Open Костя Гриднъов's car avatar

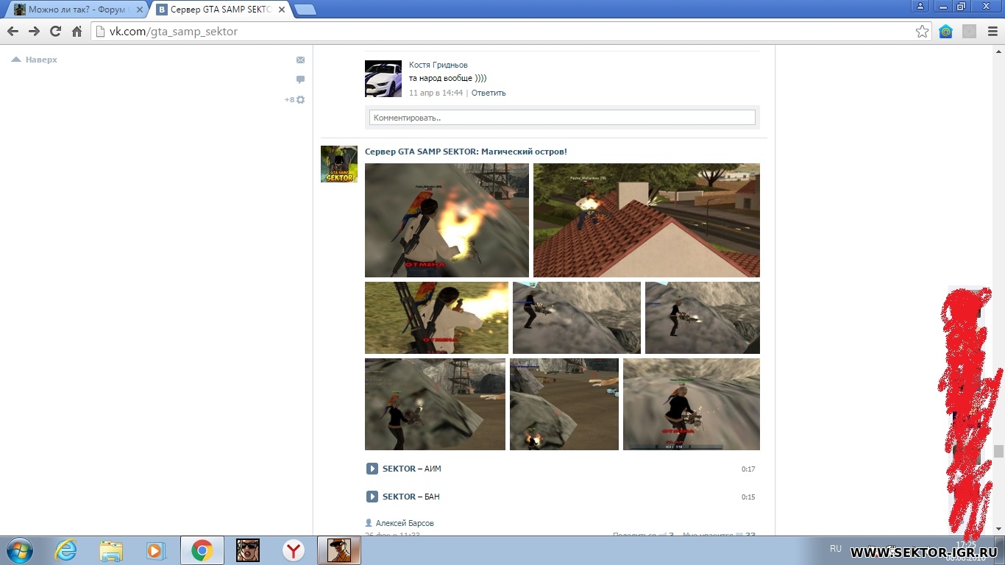[x=383, y=79]
